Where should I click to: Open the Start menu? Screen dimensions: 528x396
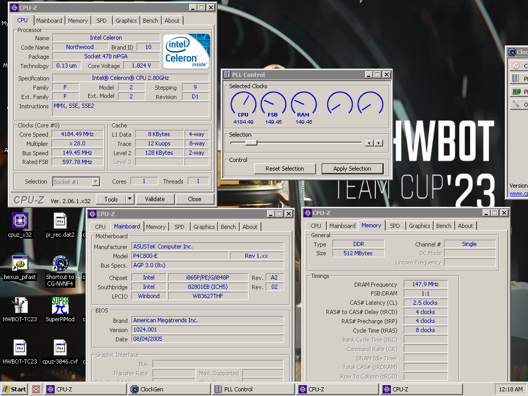coord(14,389)
